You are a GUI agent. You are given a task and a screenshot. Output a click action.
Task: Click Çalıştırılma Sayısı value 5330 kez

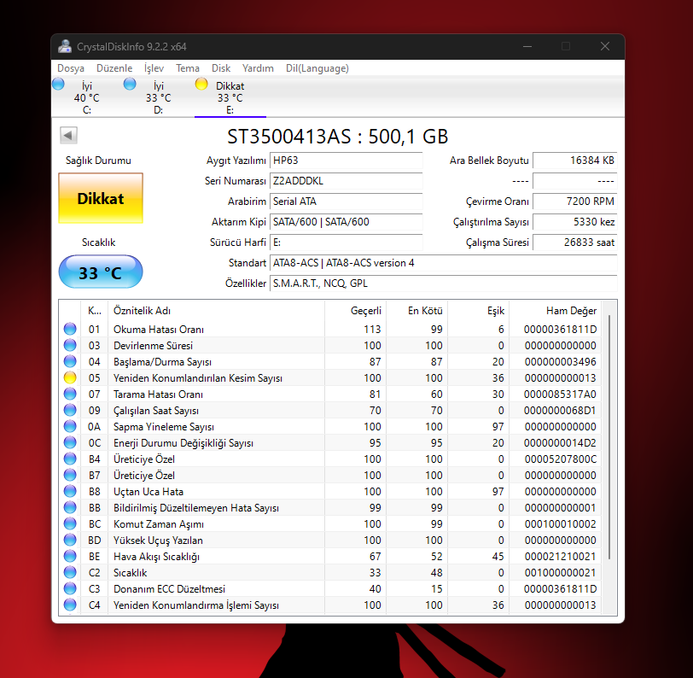pos(575,221)
